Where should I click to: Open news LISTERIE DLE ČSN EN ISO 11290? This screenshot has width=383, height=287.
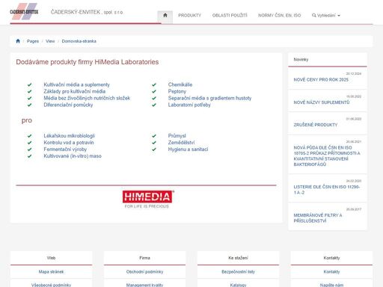click(327, 190)
